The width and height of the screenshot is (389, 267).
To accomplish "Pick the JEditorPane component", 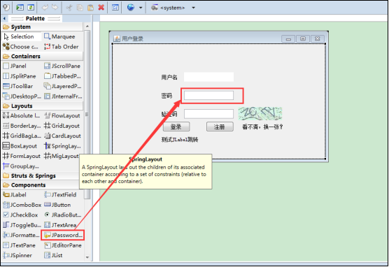I will coord(63,245).
